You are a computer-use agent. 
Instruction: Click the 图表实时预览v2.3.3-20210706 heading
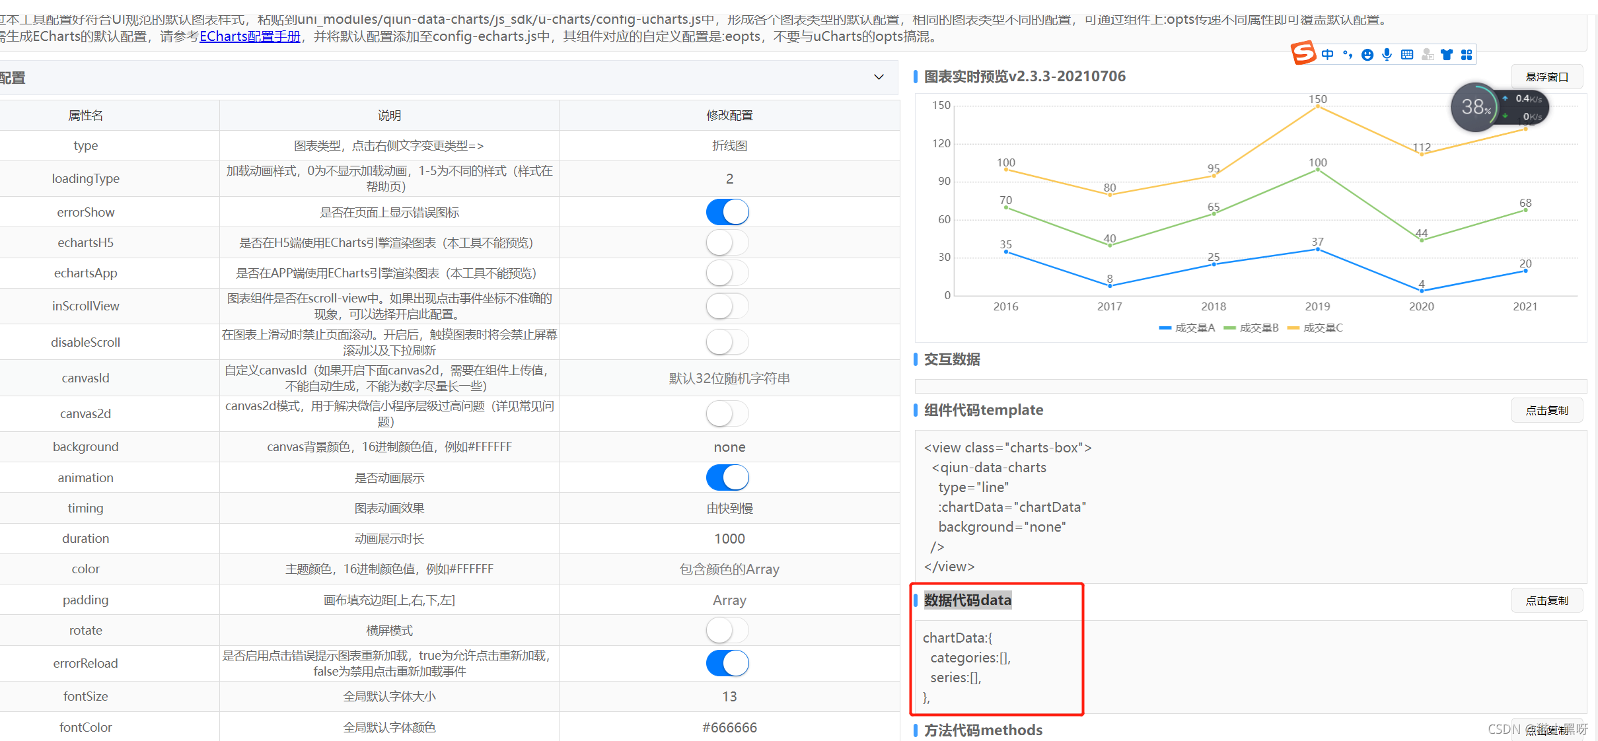[x=1025, y=77]
